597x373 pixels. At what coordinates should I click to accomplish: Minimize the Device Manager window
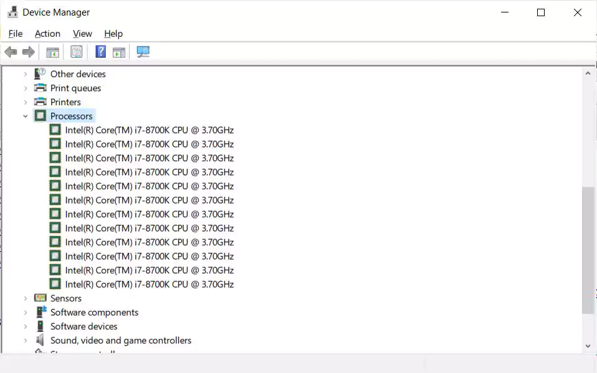pyautogui.click(x=505, y=12)
